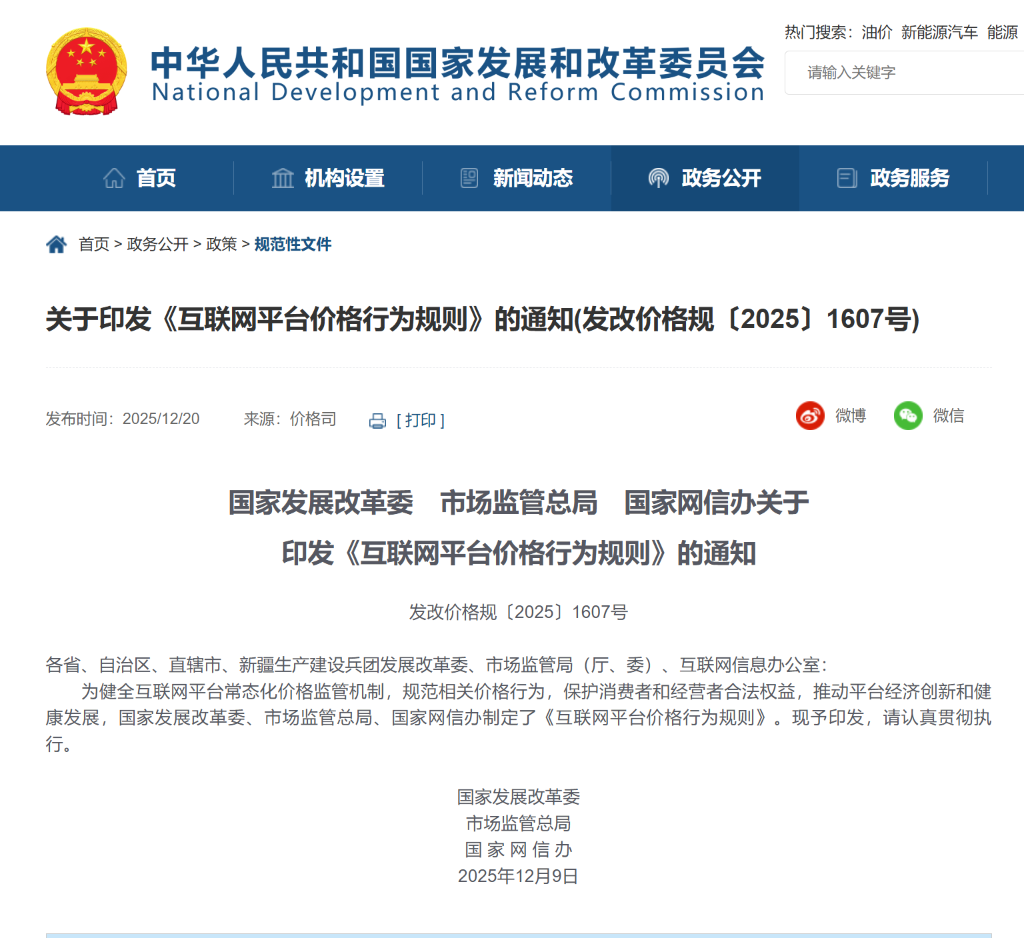Click the printer icon
1024x938 pixels.
[377, 421]
